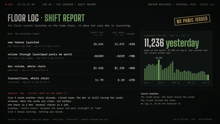
Task: Click the highlighted peak bar labeled 42,269
Action: [x=159, y=70]
